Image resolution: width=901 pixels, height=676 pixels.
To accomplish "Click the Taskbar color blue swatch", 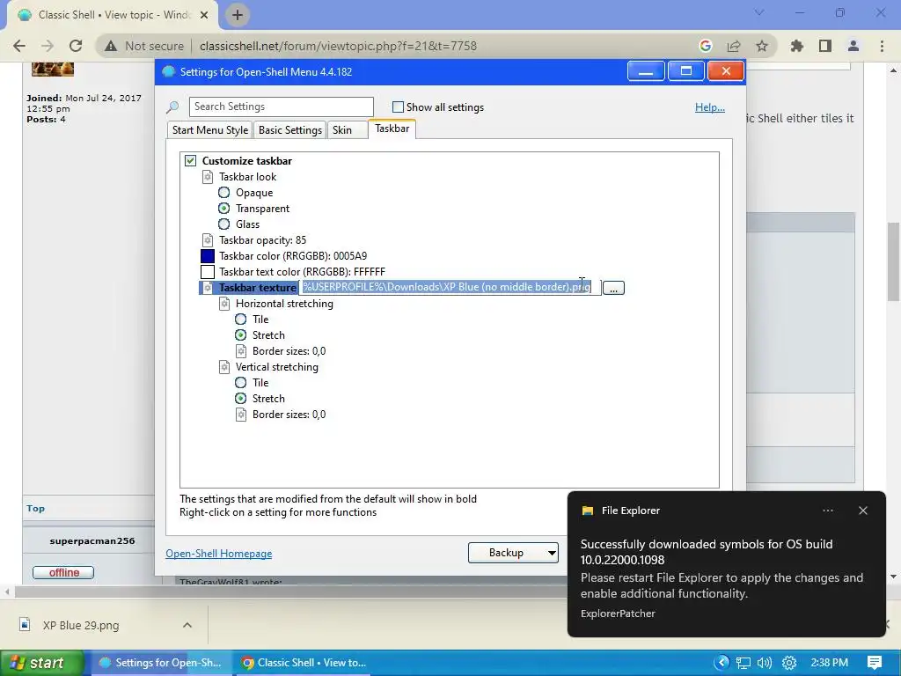I will click(208, 256).
